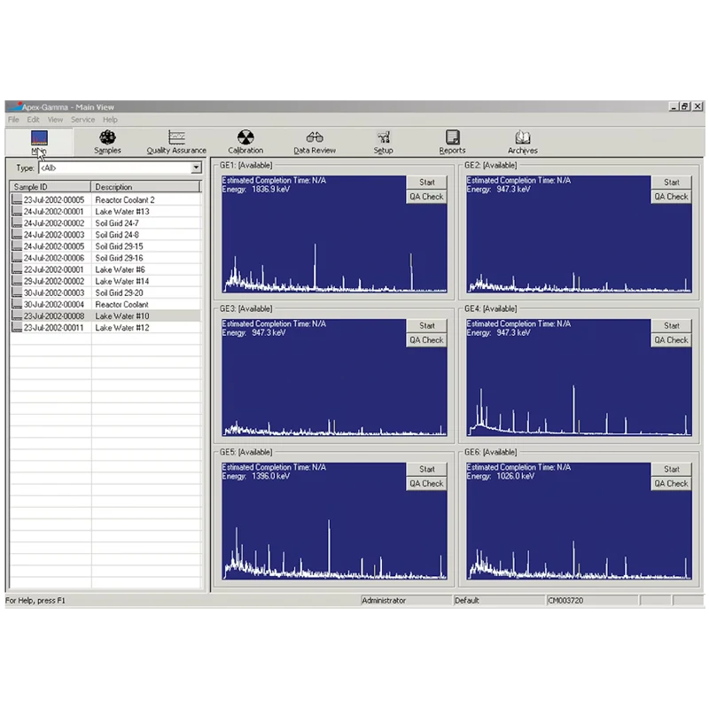709x709 pixels.
Task: Open the Help menu
Action: point(110,120)
